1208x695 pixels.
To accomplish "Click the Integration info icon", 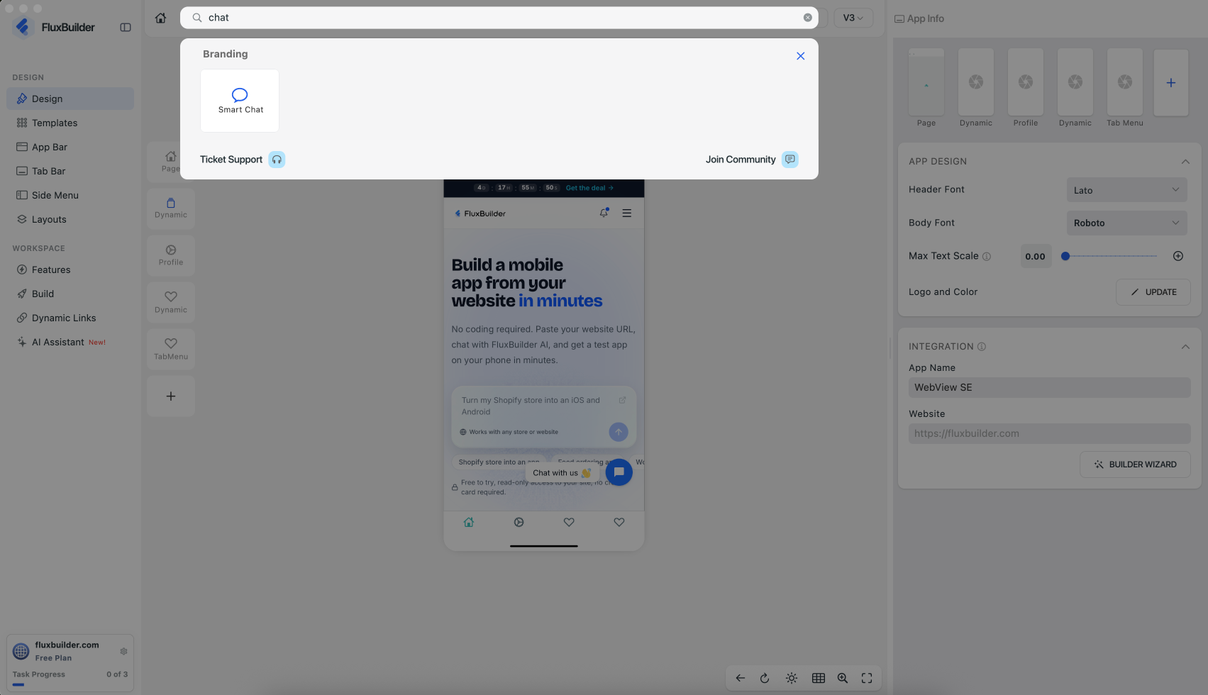I will click(982, 347).
